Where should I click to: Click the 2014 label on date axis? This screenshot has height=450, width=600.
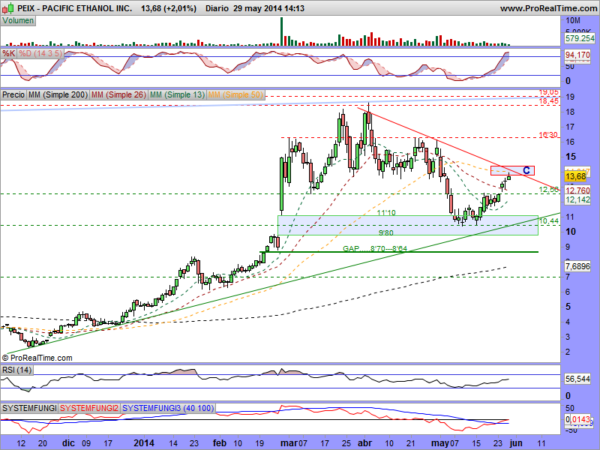tap(144, 443)
